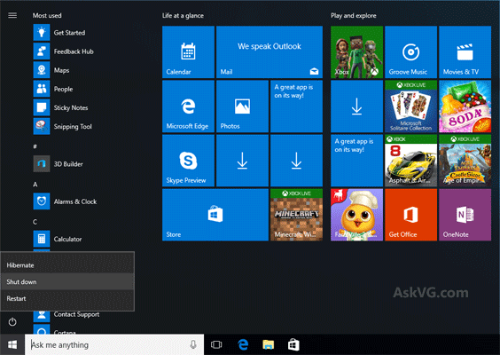500x355 pixels.
Task: Click the download arrow tile right of Skype Preview
Action: click(x=242, y=161)
